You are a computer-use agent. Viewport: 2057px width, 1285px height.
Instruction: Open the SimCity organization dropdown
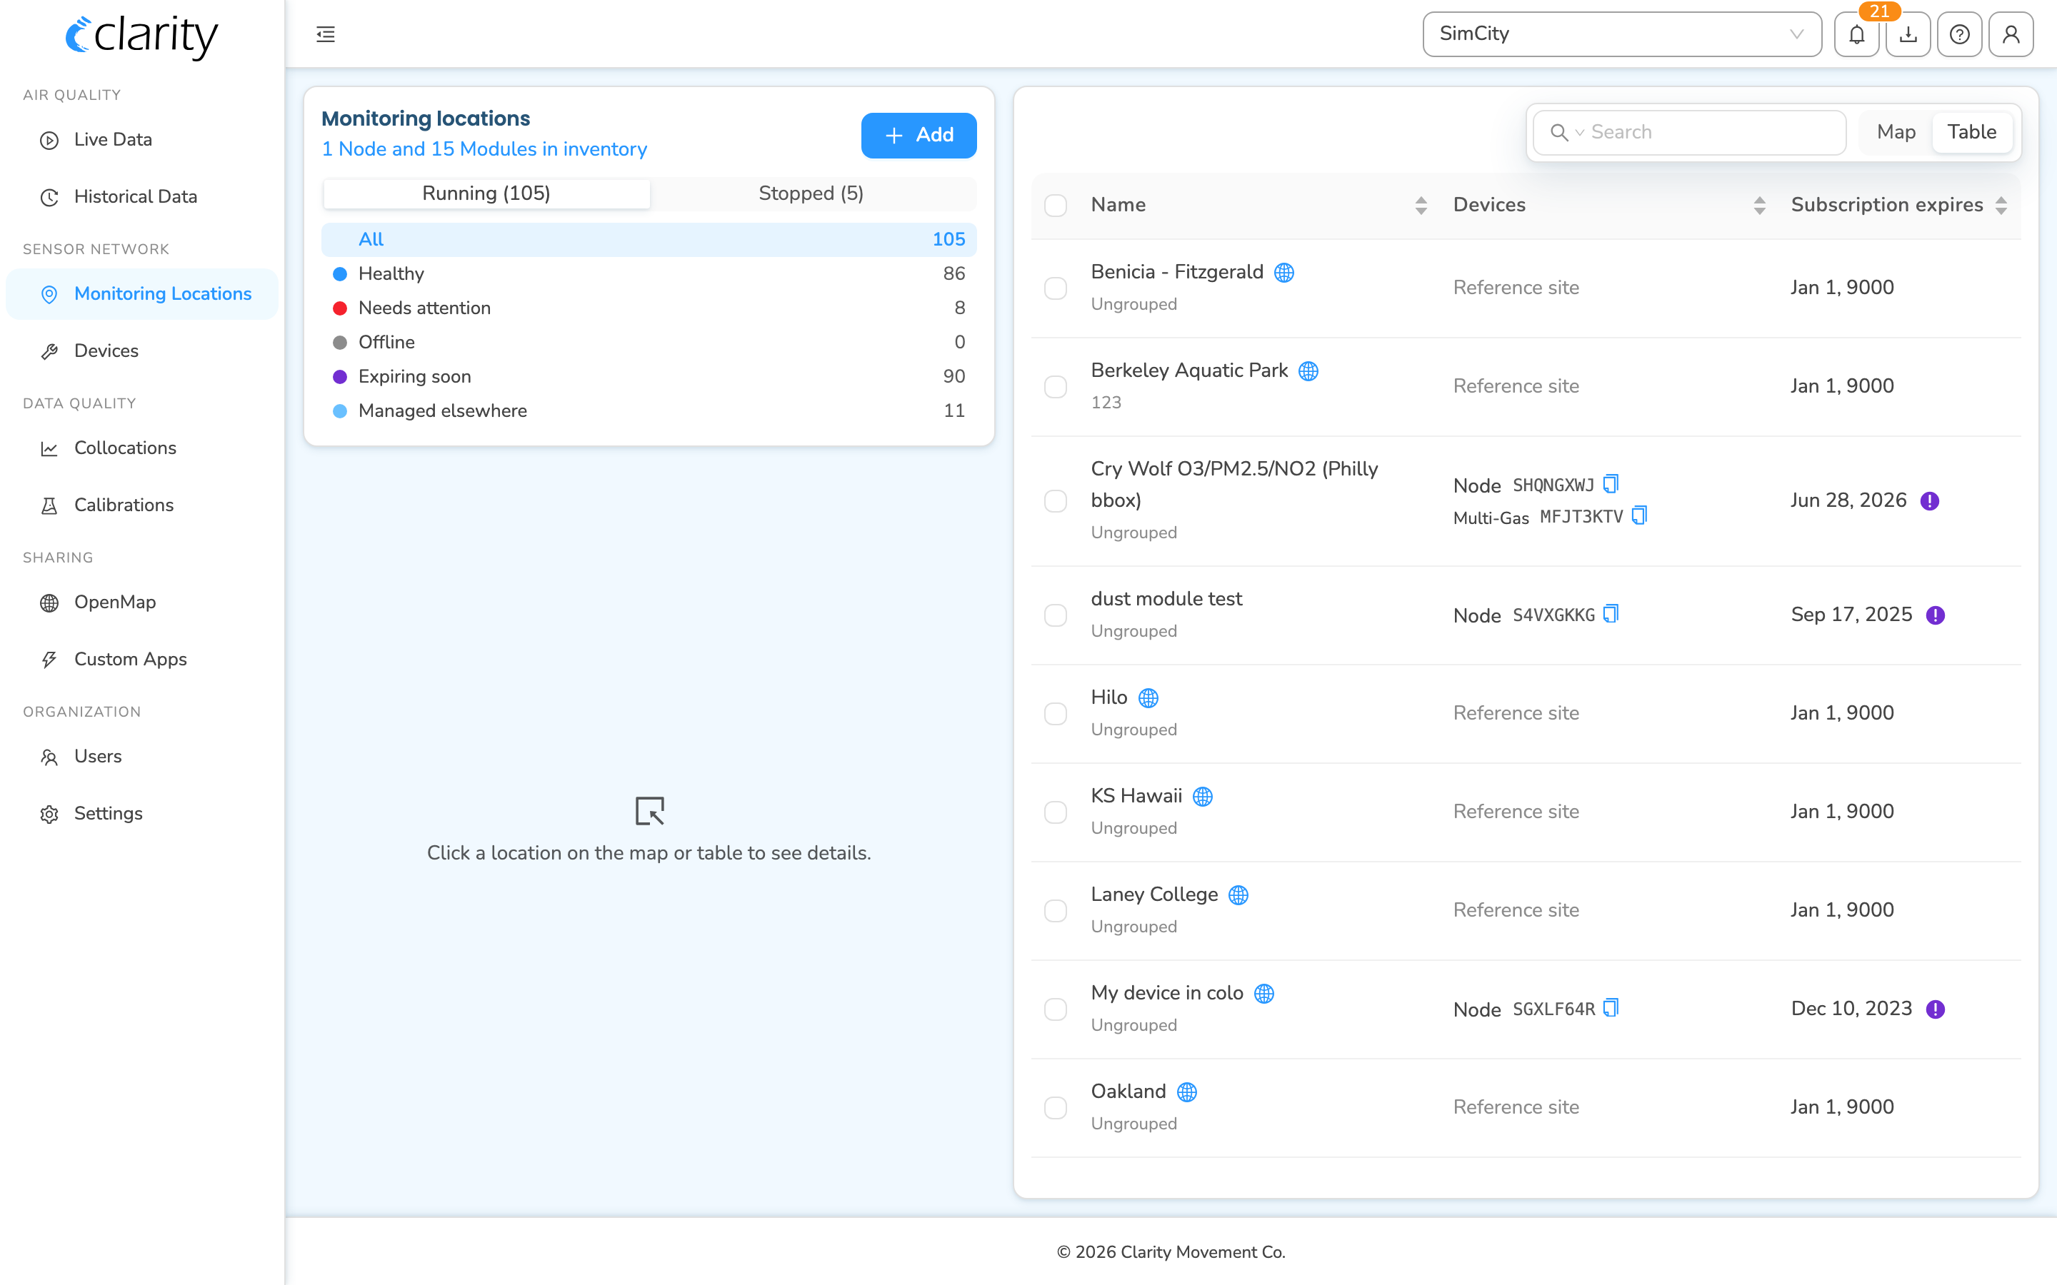pyautogui.click(x=1622, y=34)
